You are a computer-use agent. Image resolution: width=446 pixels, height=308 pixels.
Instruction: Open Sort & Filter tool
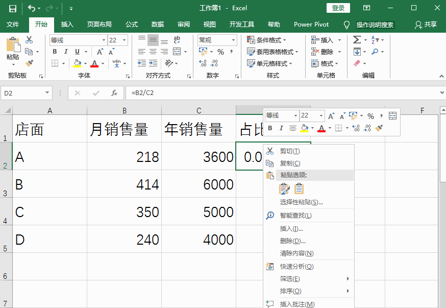(375, 40)
